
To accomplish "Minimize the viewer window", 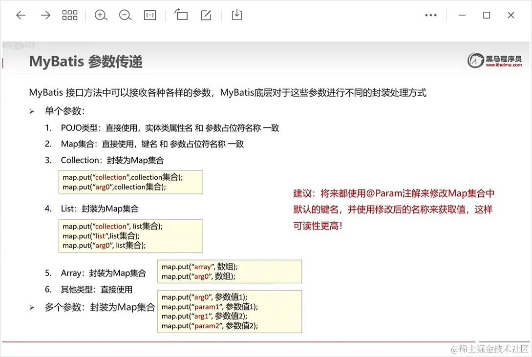I will pyautogui.click(x=462, y=15).
